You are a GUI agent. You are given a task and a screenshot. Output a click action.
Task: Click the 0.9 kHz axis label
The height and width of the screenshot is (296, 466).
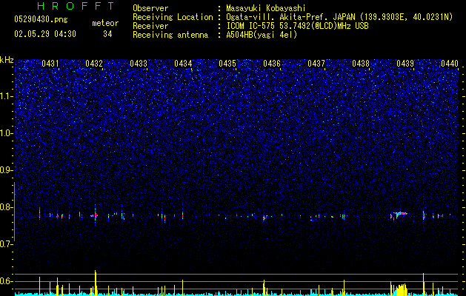(7, 170)
